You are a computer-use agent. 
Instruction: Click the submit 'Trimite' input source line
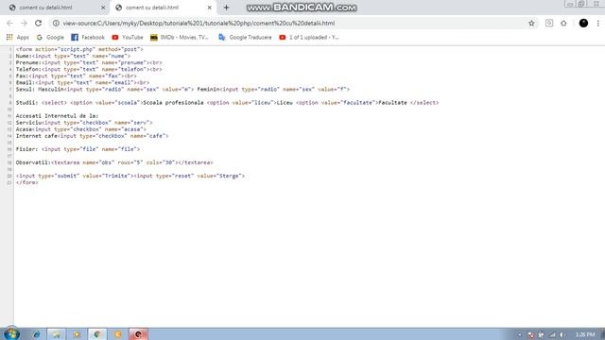[x=130, y=176]
